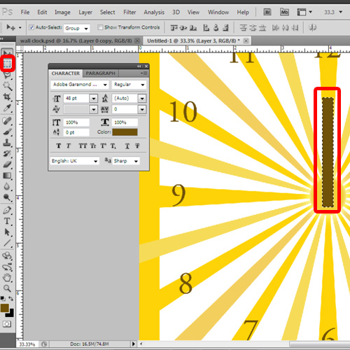Open the status bar info arrow
The height and width of the screenshot is (350, 350).
coord(134,344)
